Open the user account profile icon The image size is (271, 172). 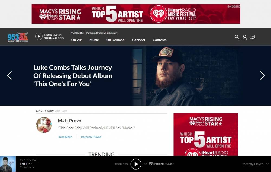pyautogui.click(x=244, y=37)
